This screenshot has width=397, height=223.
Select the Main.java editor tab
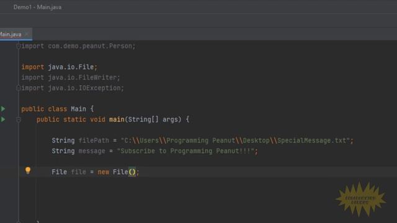coord(11,35)
